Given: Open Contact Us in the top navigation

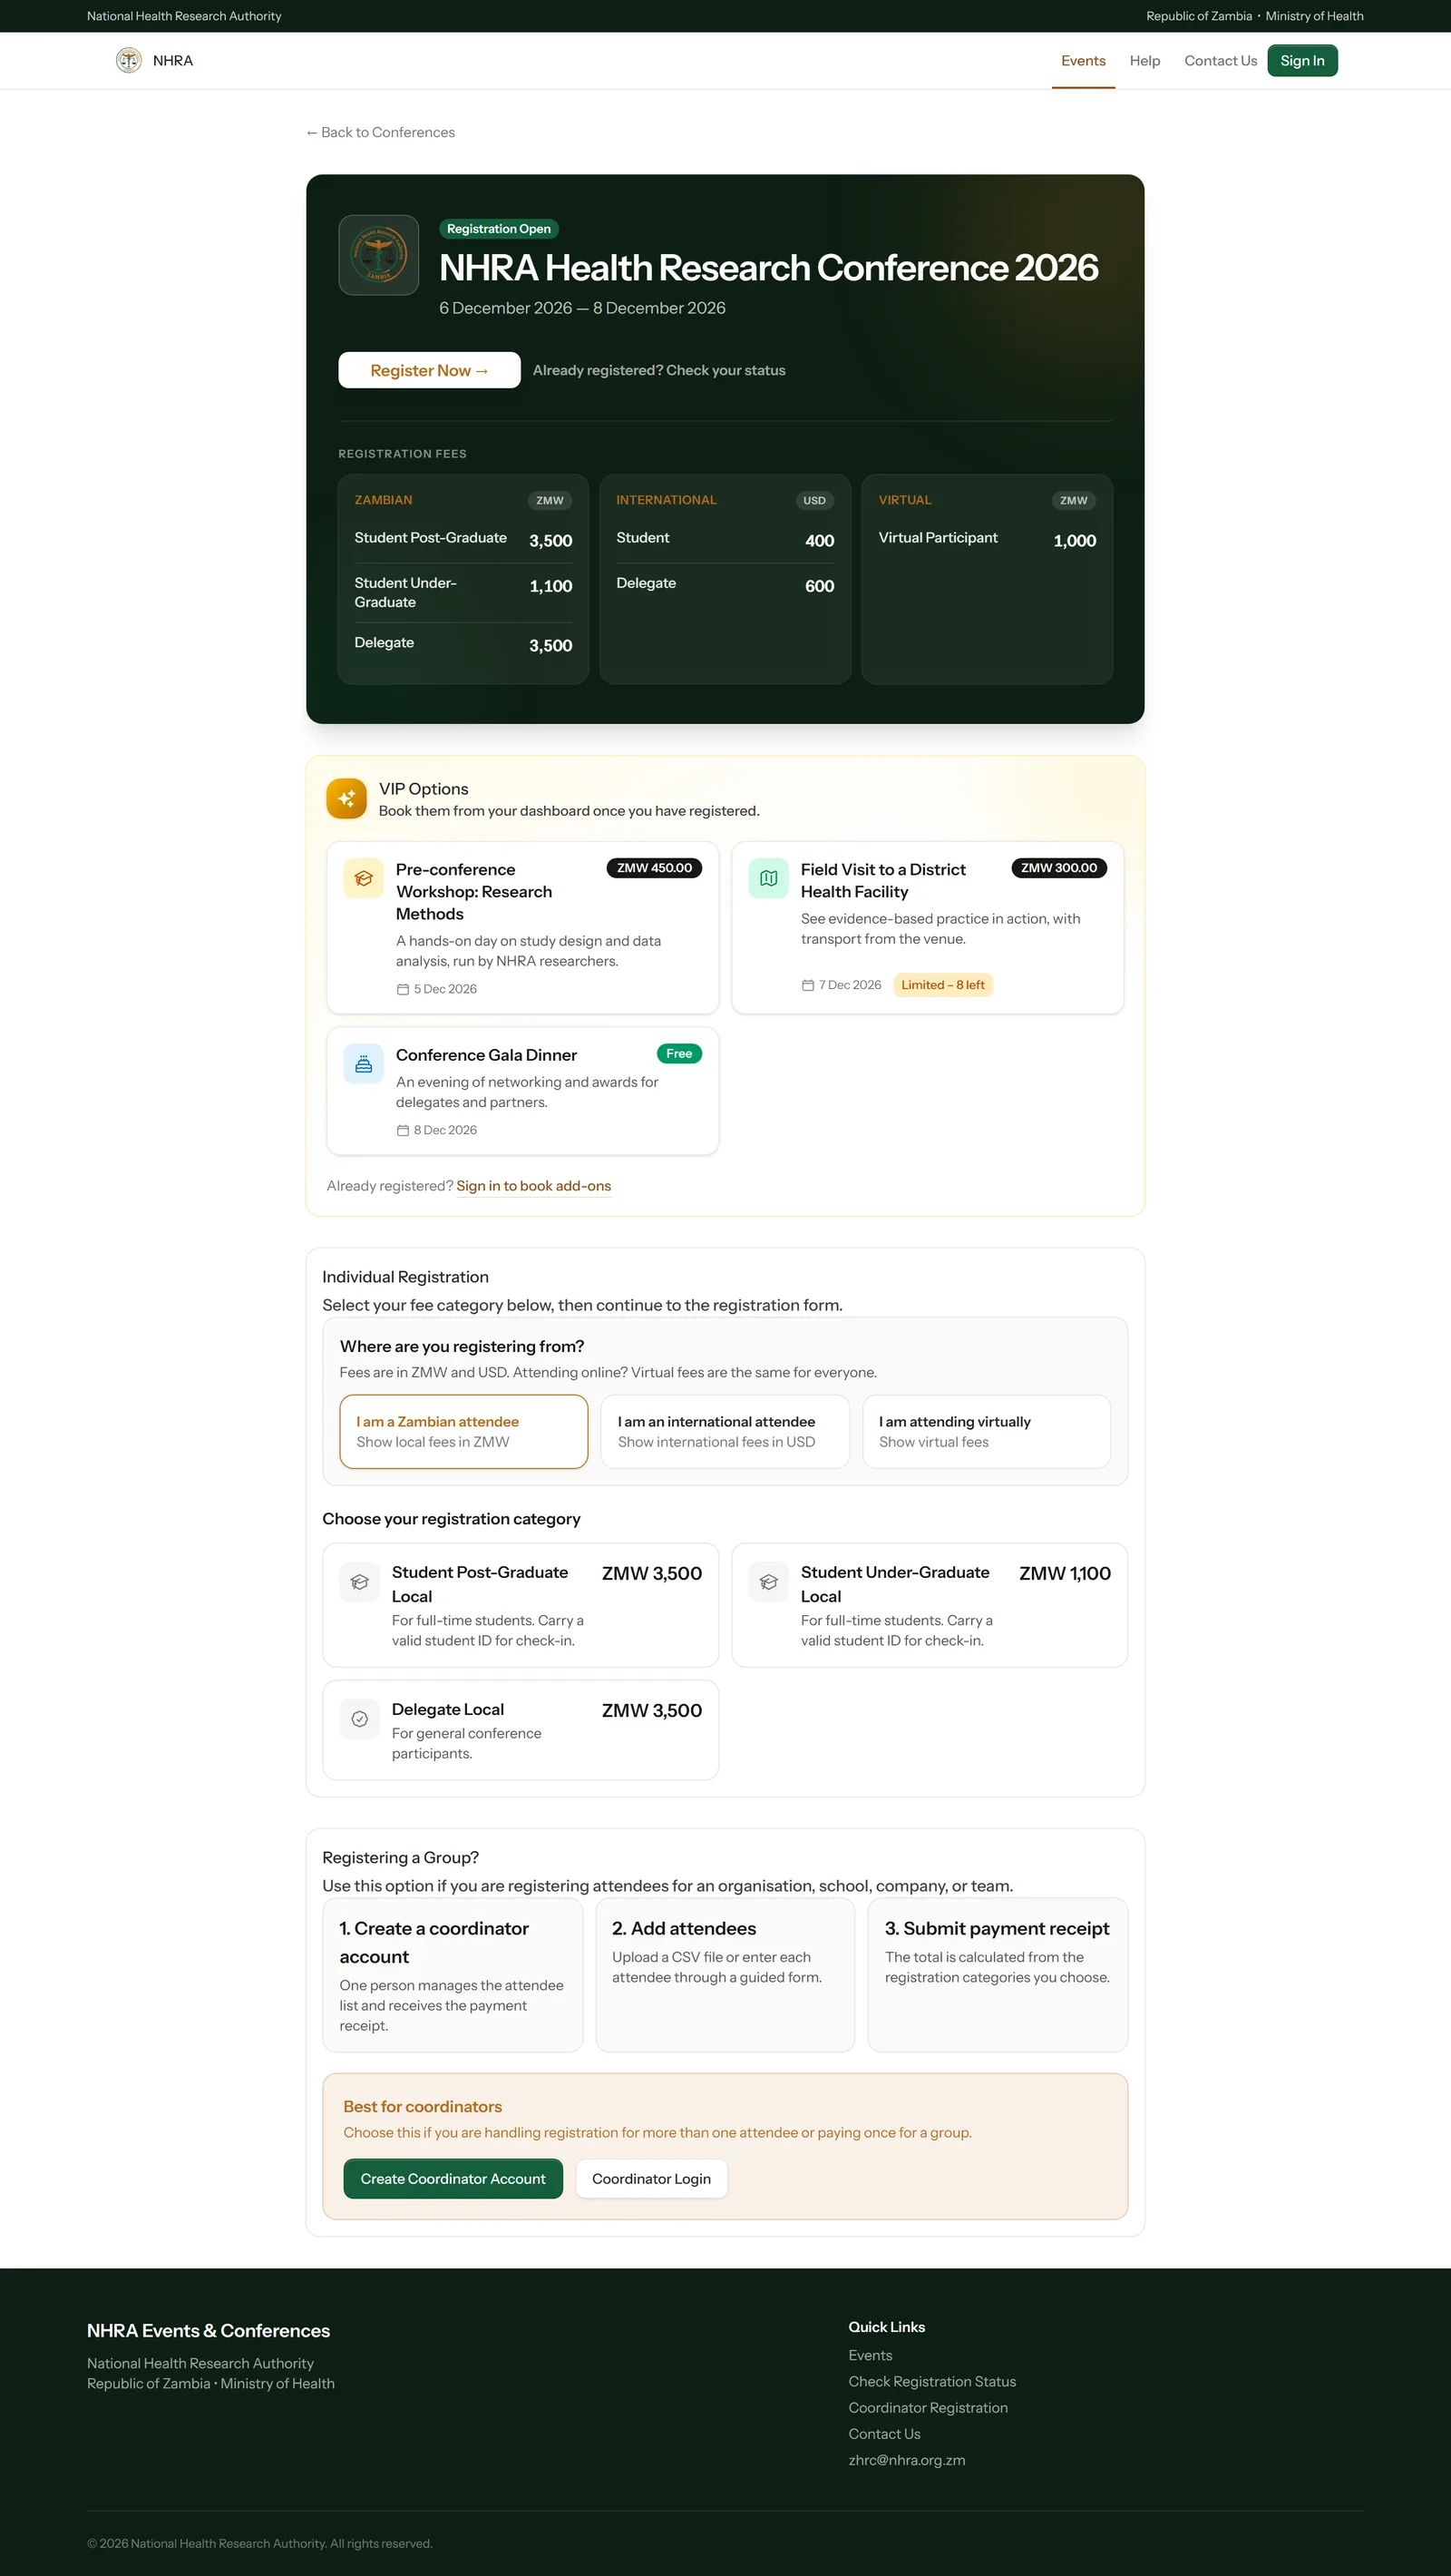Looking at the screenshot, I should (1220, 61).
